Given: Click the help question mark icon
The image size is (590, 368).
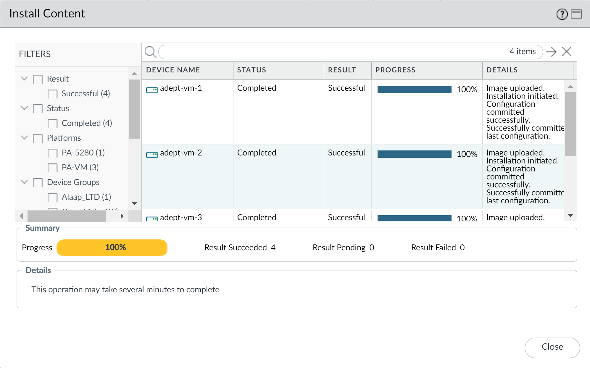Looking at the screenshot, I should click(562, 14).
